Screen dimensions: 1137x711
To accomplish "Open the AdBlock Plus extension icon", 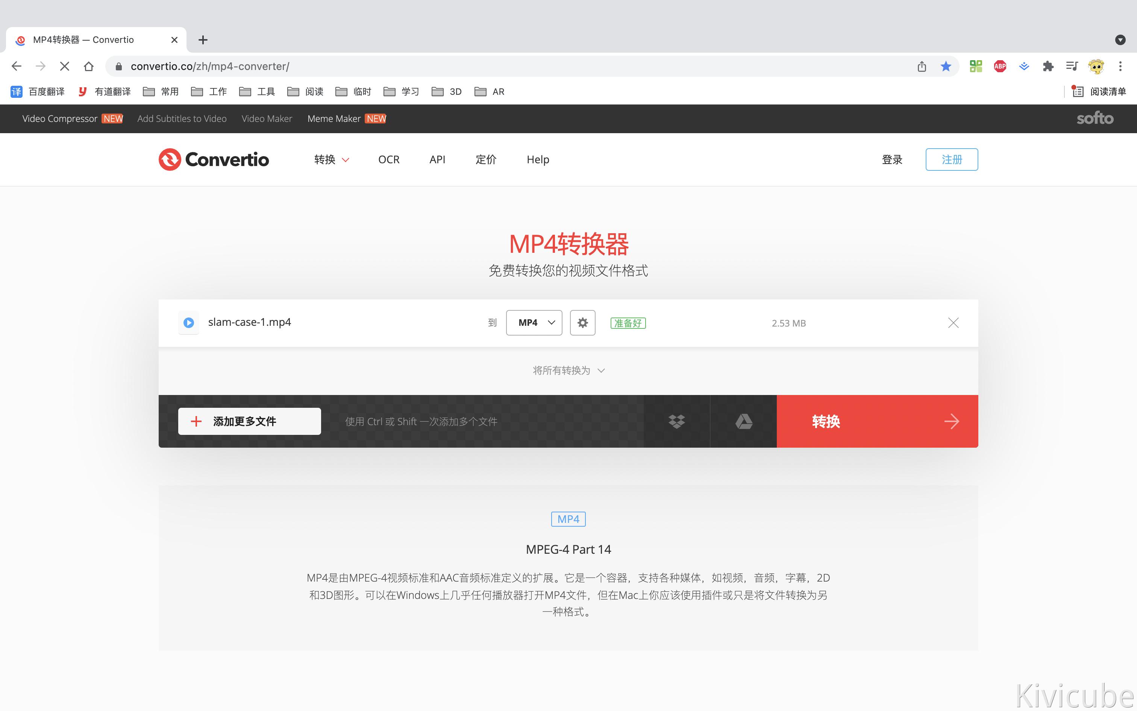I will (x=1000, y=66).
